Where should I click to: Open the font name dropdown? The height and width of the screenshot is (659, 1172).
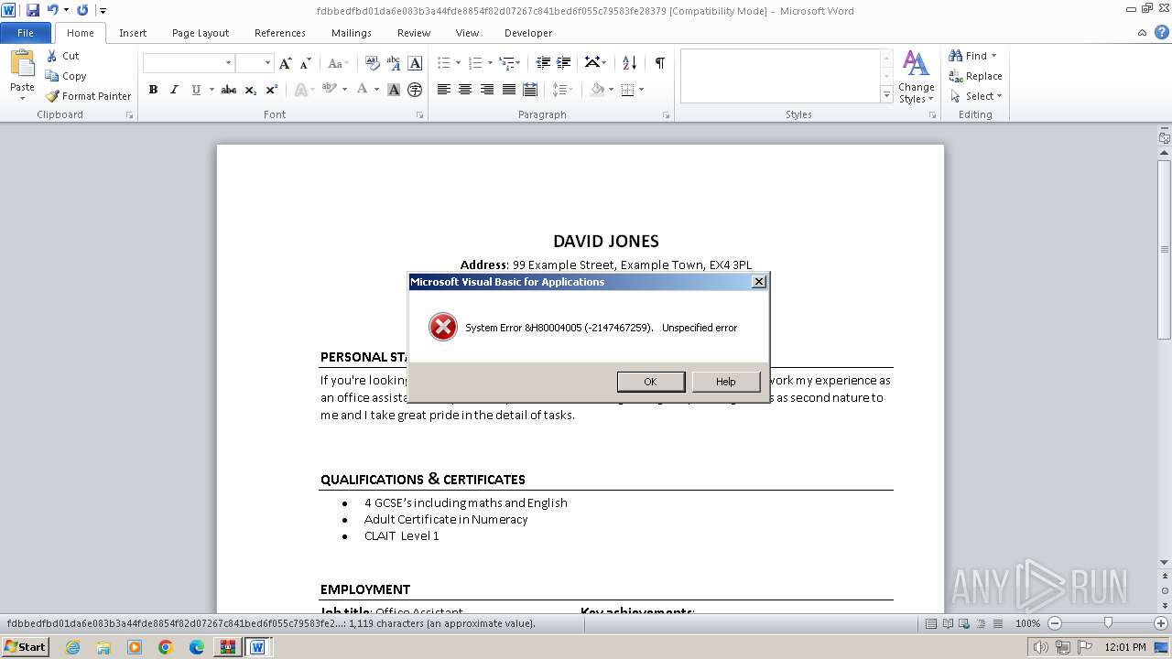tap(228, 63)
